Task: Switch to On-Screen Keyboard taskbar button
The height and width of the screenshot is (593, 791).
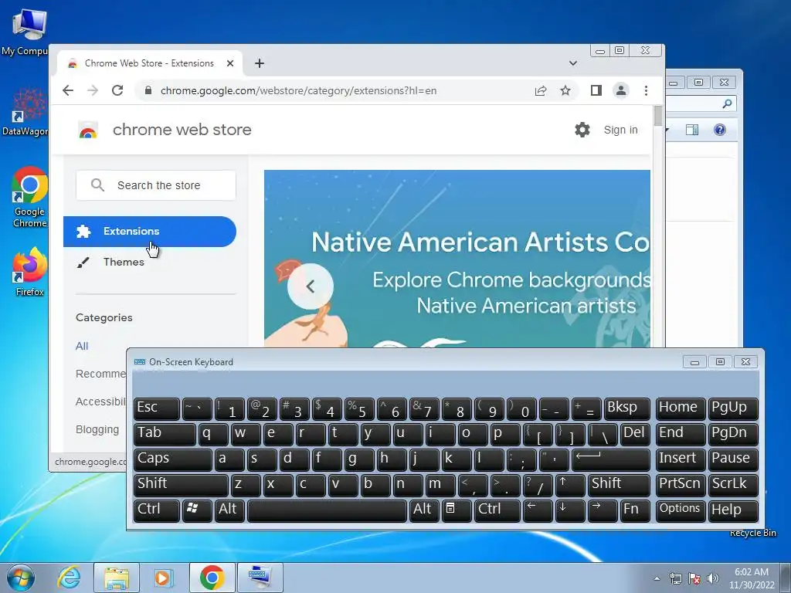Action: 260,578
